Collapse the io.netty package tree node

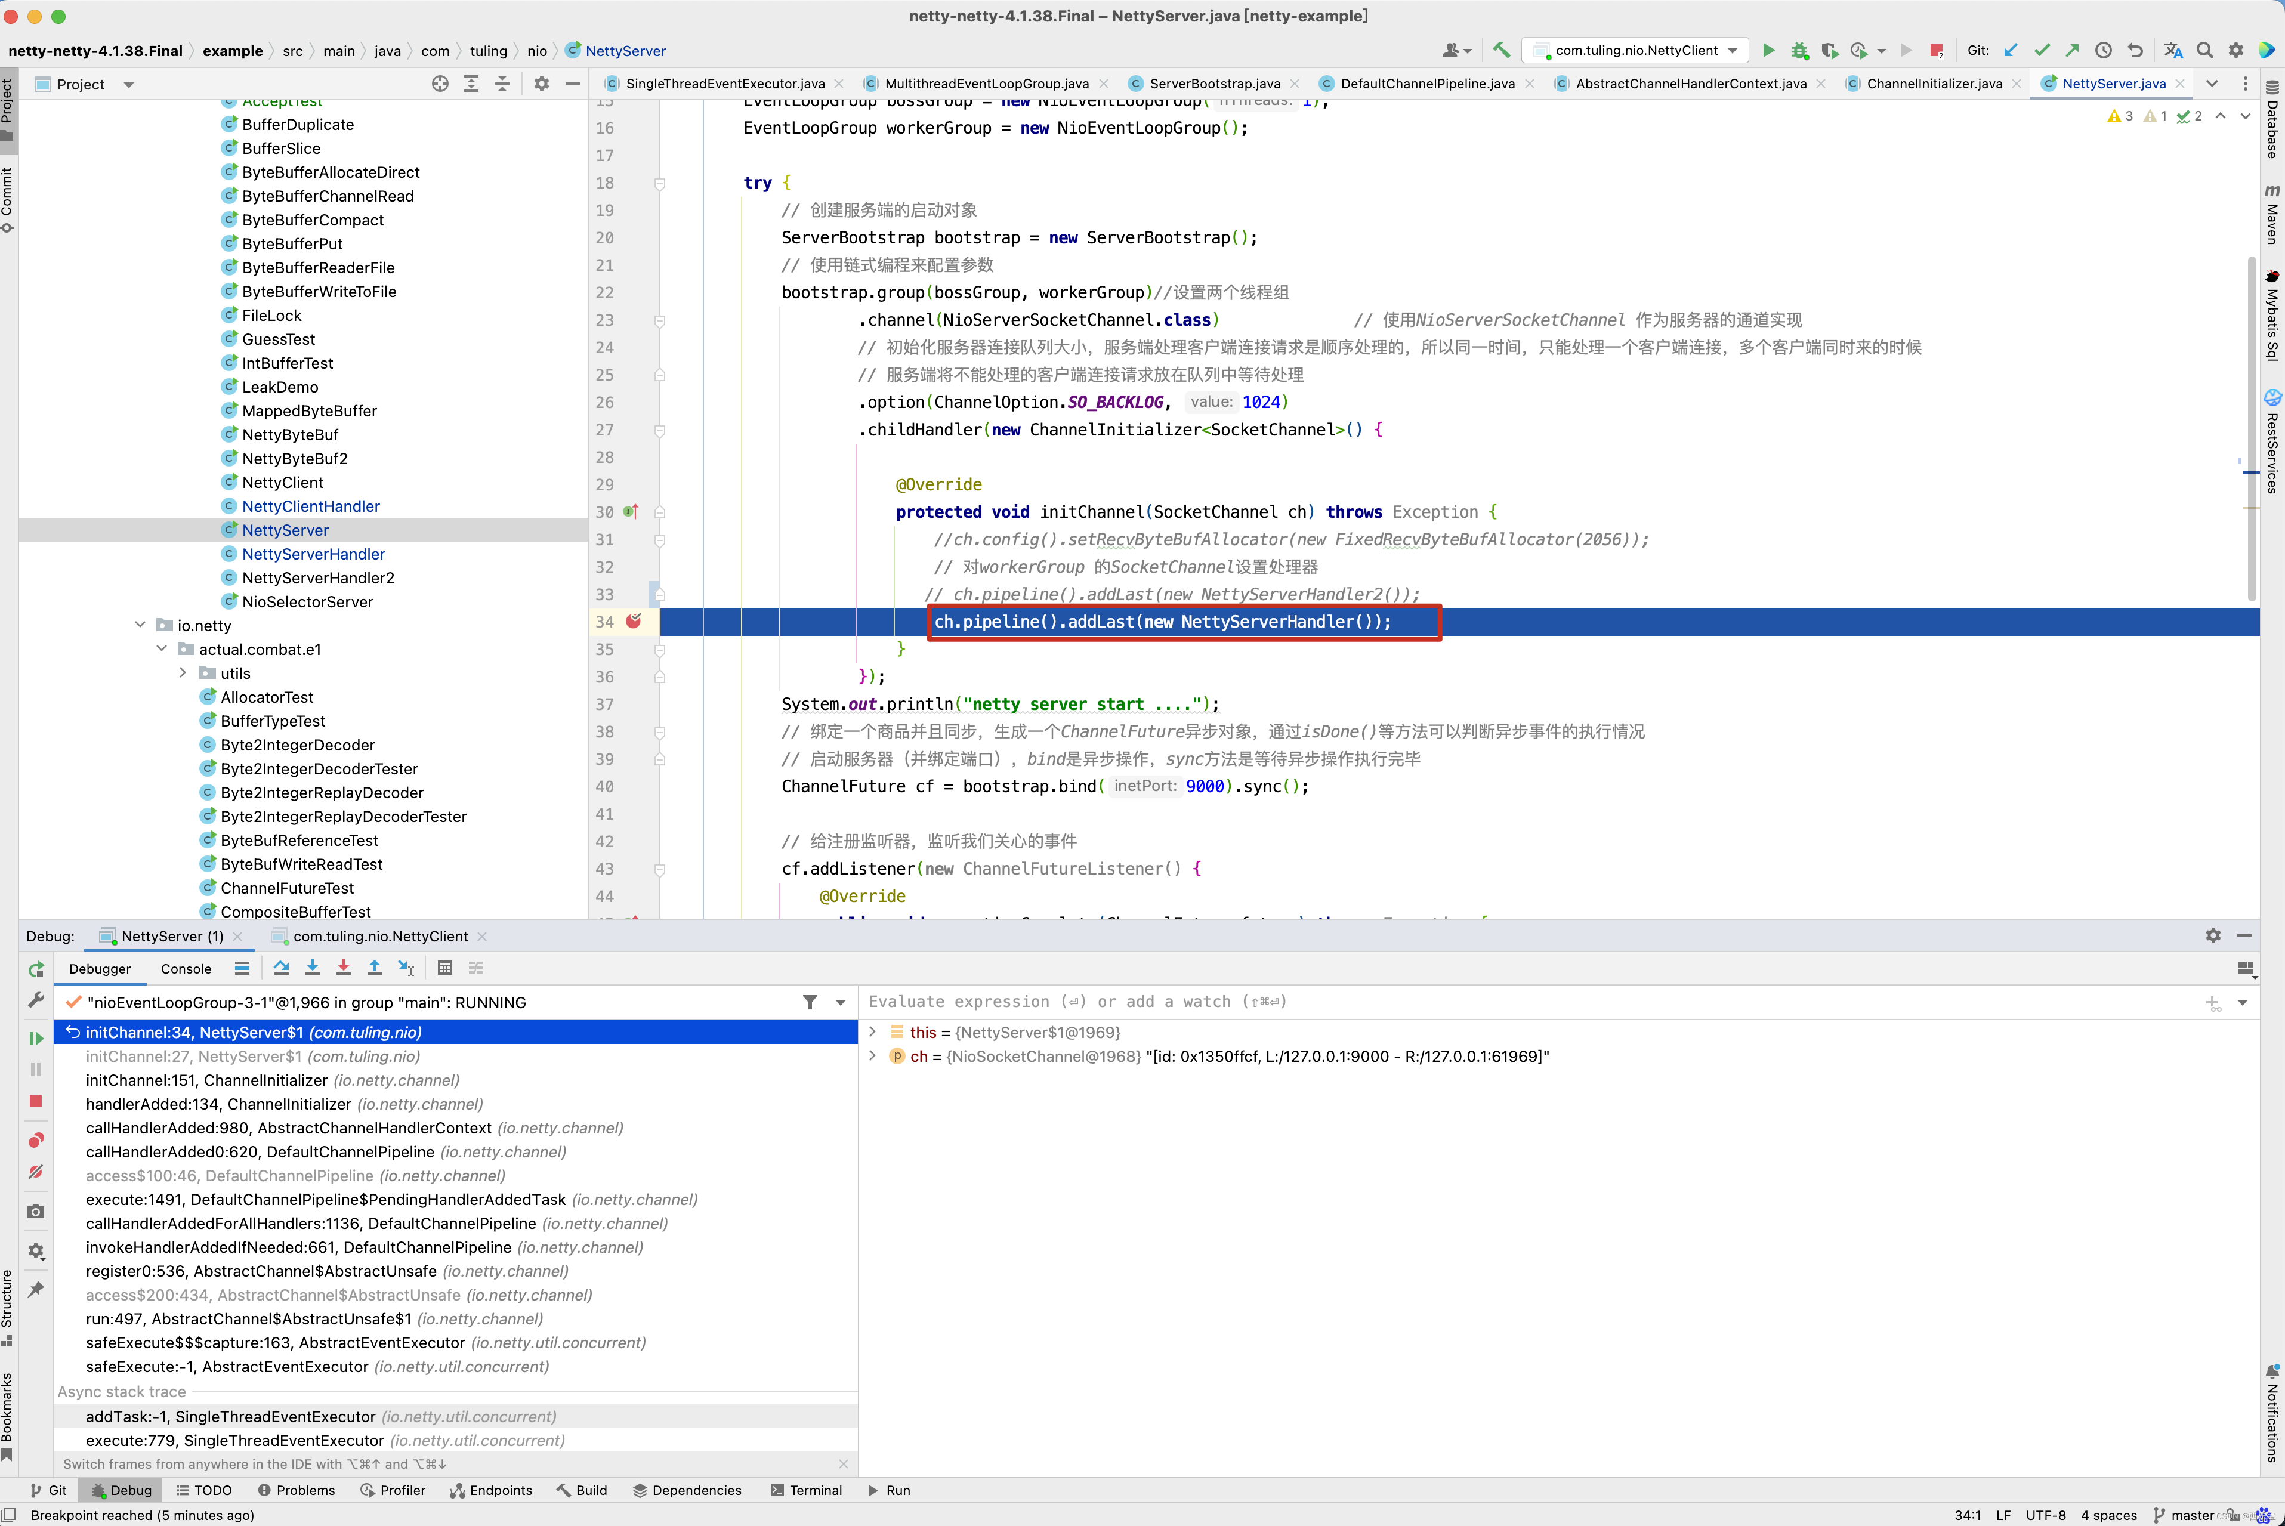click(140, 625)
